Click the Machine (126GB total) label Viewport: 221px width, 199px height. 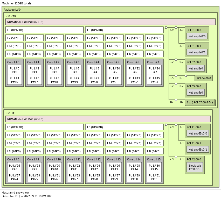16,3
